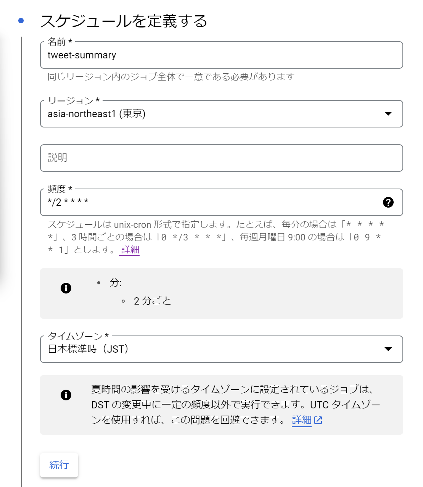Screen dimensions: 423x487
Task: Click the external link icon after 詳細
Action: [318, 420]
